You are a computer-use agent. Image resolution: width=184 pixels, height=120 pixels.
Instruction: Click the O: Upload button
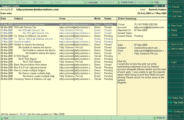[59, 2]
